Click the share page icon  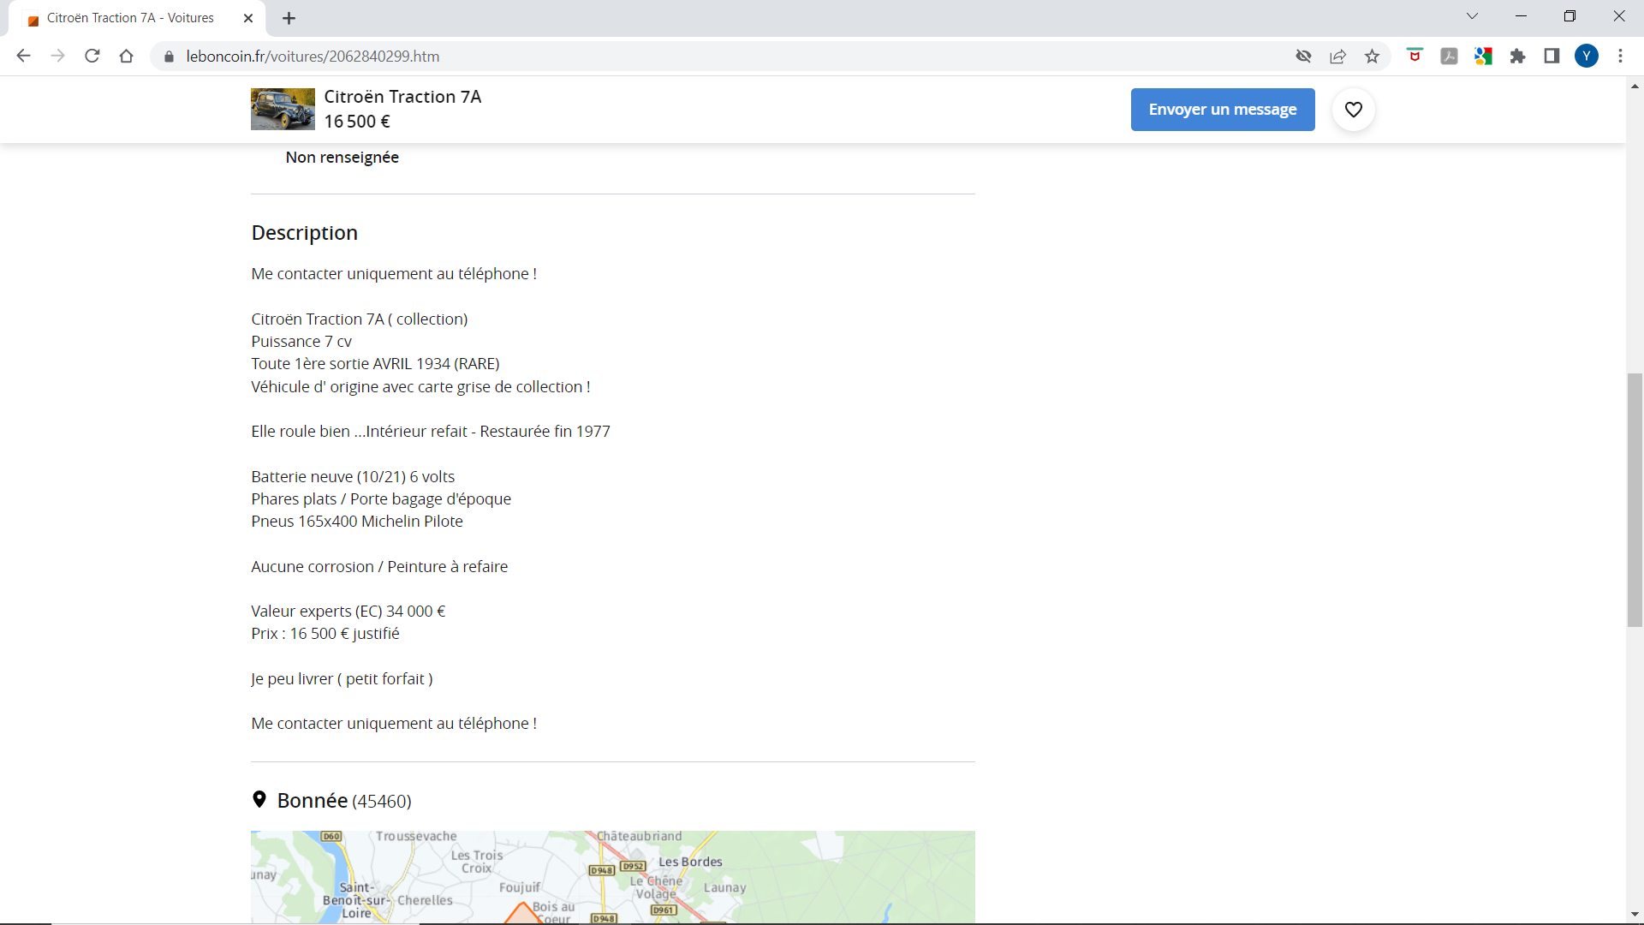pos(1337,57)
